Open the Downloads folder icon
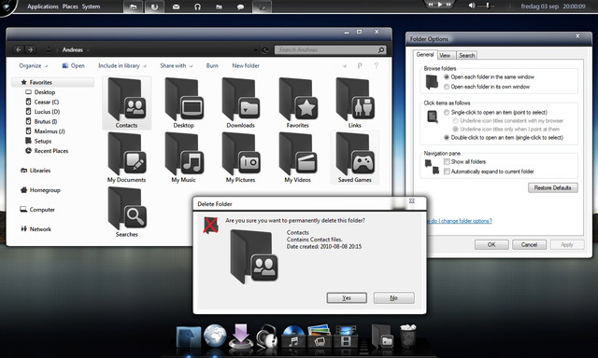This screenshot has width=598, height=358. (241, 99)
